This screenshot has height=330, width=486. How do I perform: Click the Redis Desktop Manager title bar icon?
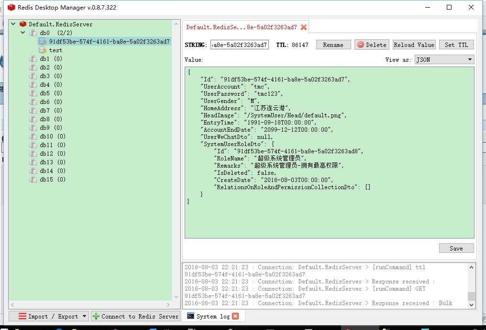click(x=11, y=7)
